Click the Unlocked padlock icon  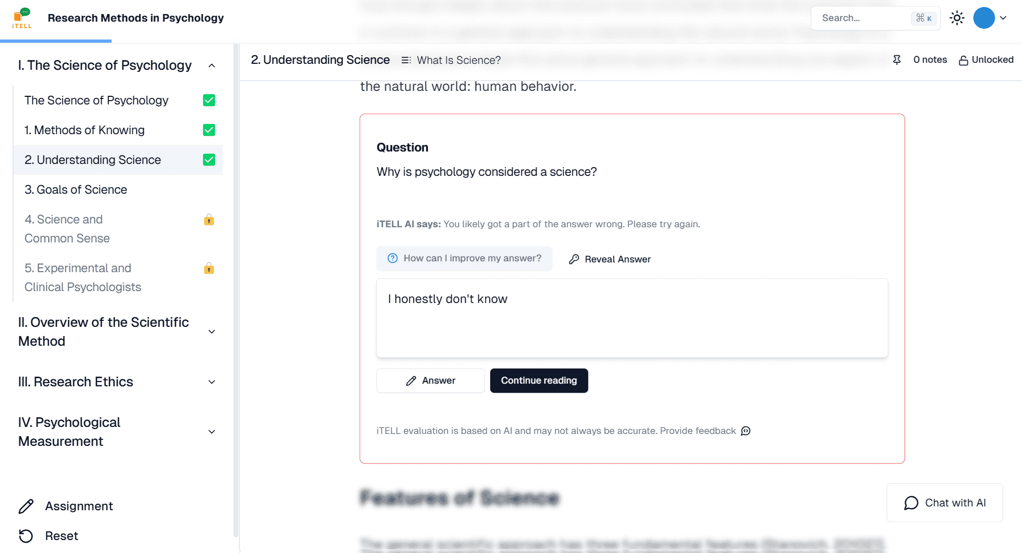click(964, 60)
